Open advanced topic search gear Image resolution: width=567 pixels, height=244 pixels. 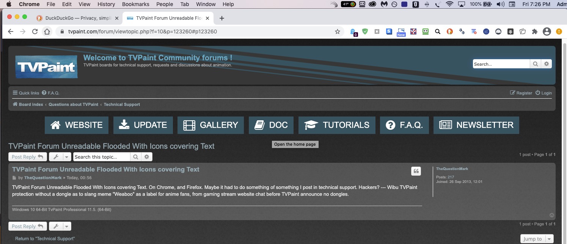[147, 157]
